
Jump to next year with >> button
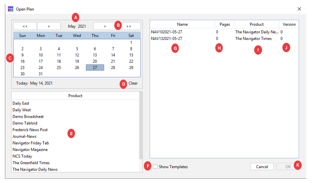click(129, 26)
